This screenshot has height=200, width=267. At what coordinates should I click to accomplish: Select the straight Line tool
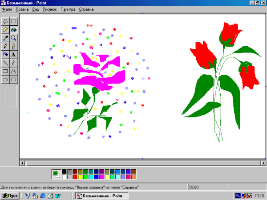point(5,63)
